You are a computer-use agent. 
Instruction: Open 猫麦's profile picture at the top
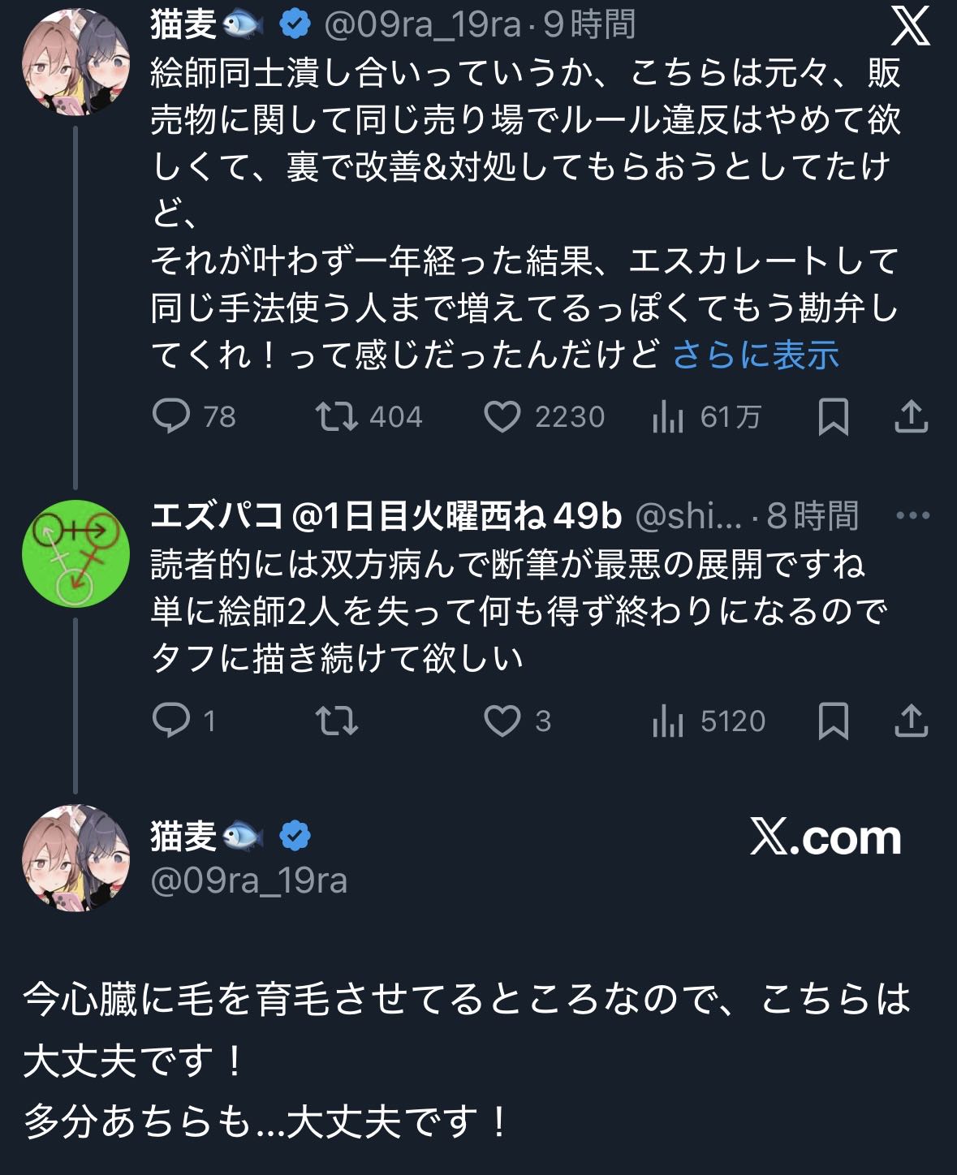75,62
